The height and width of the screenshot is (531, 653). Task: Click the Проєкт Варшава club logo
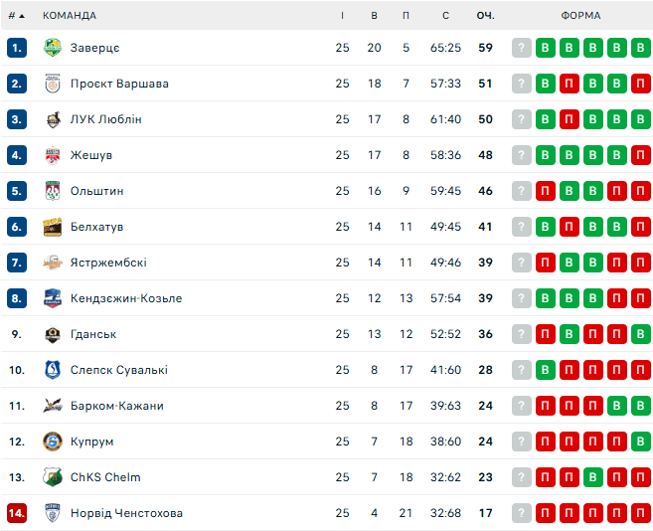pyautogui.click(x=53, y=84)
